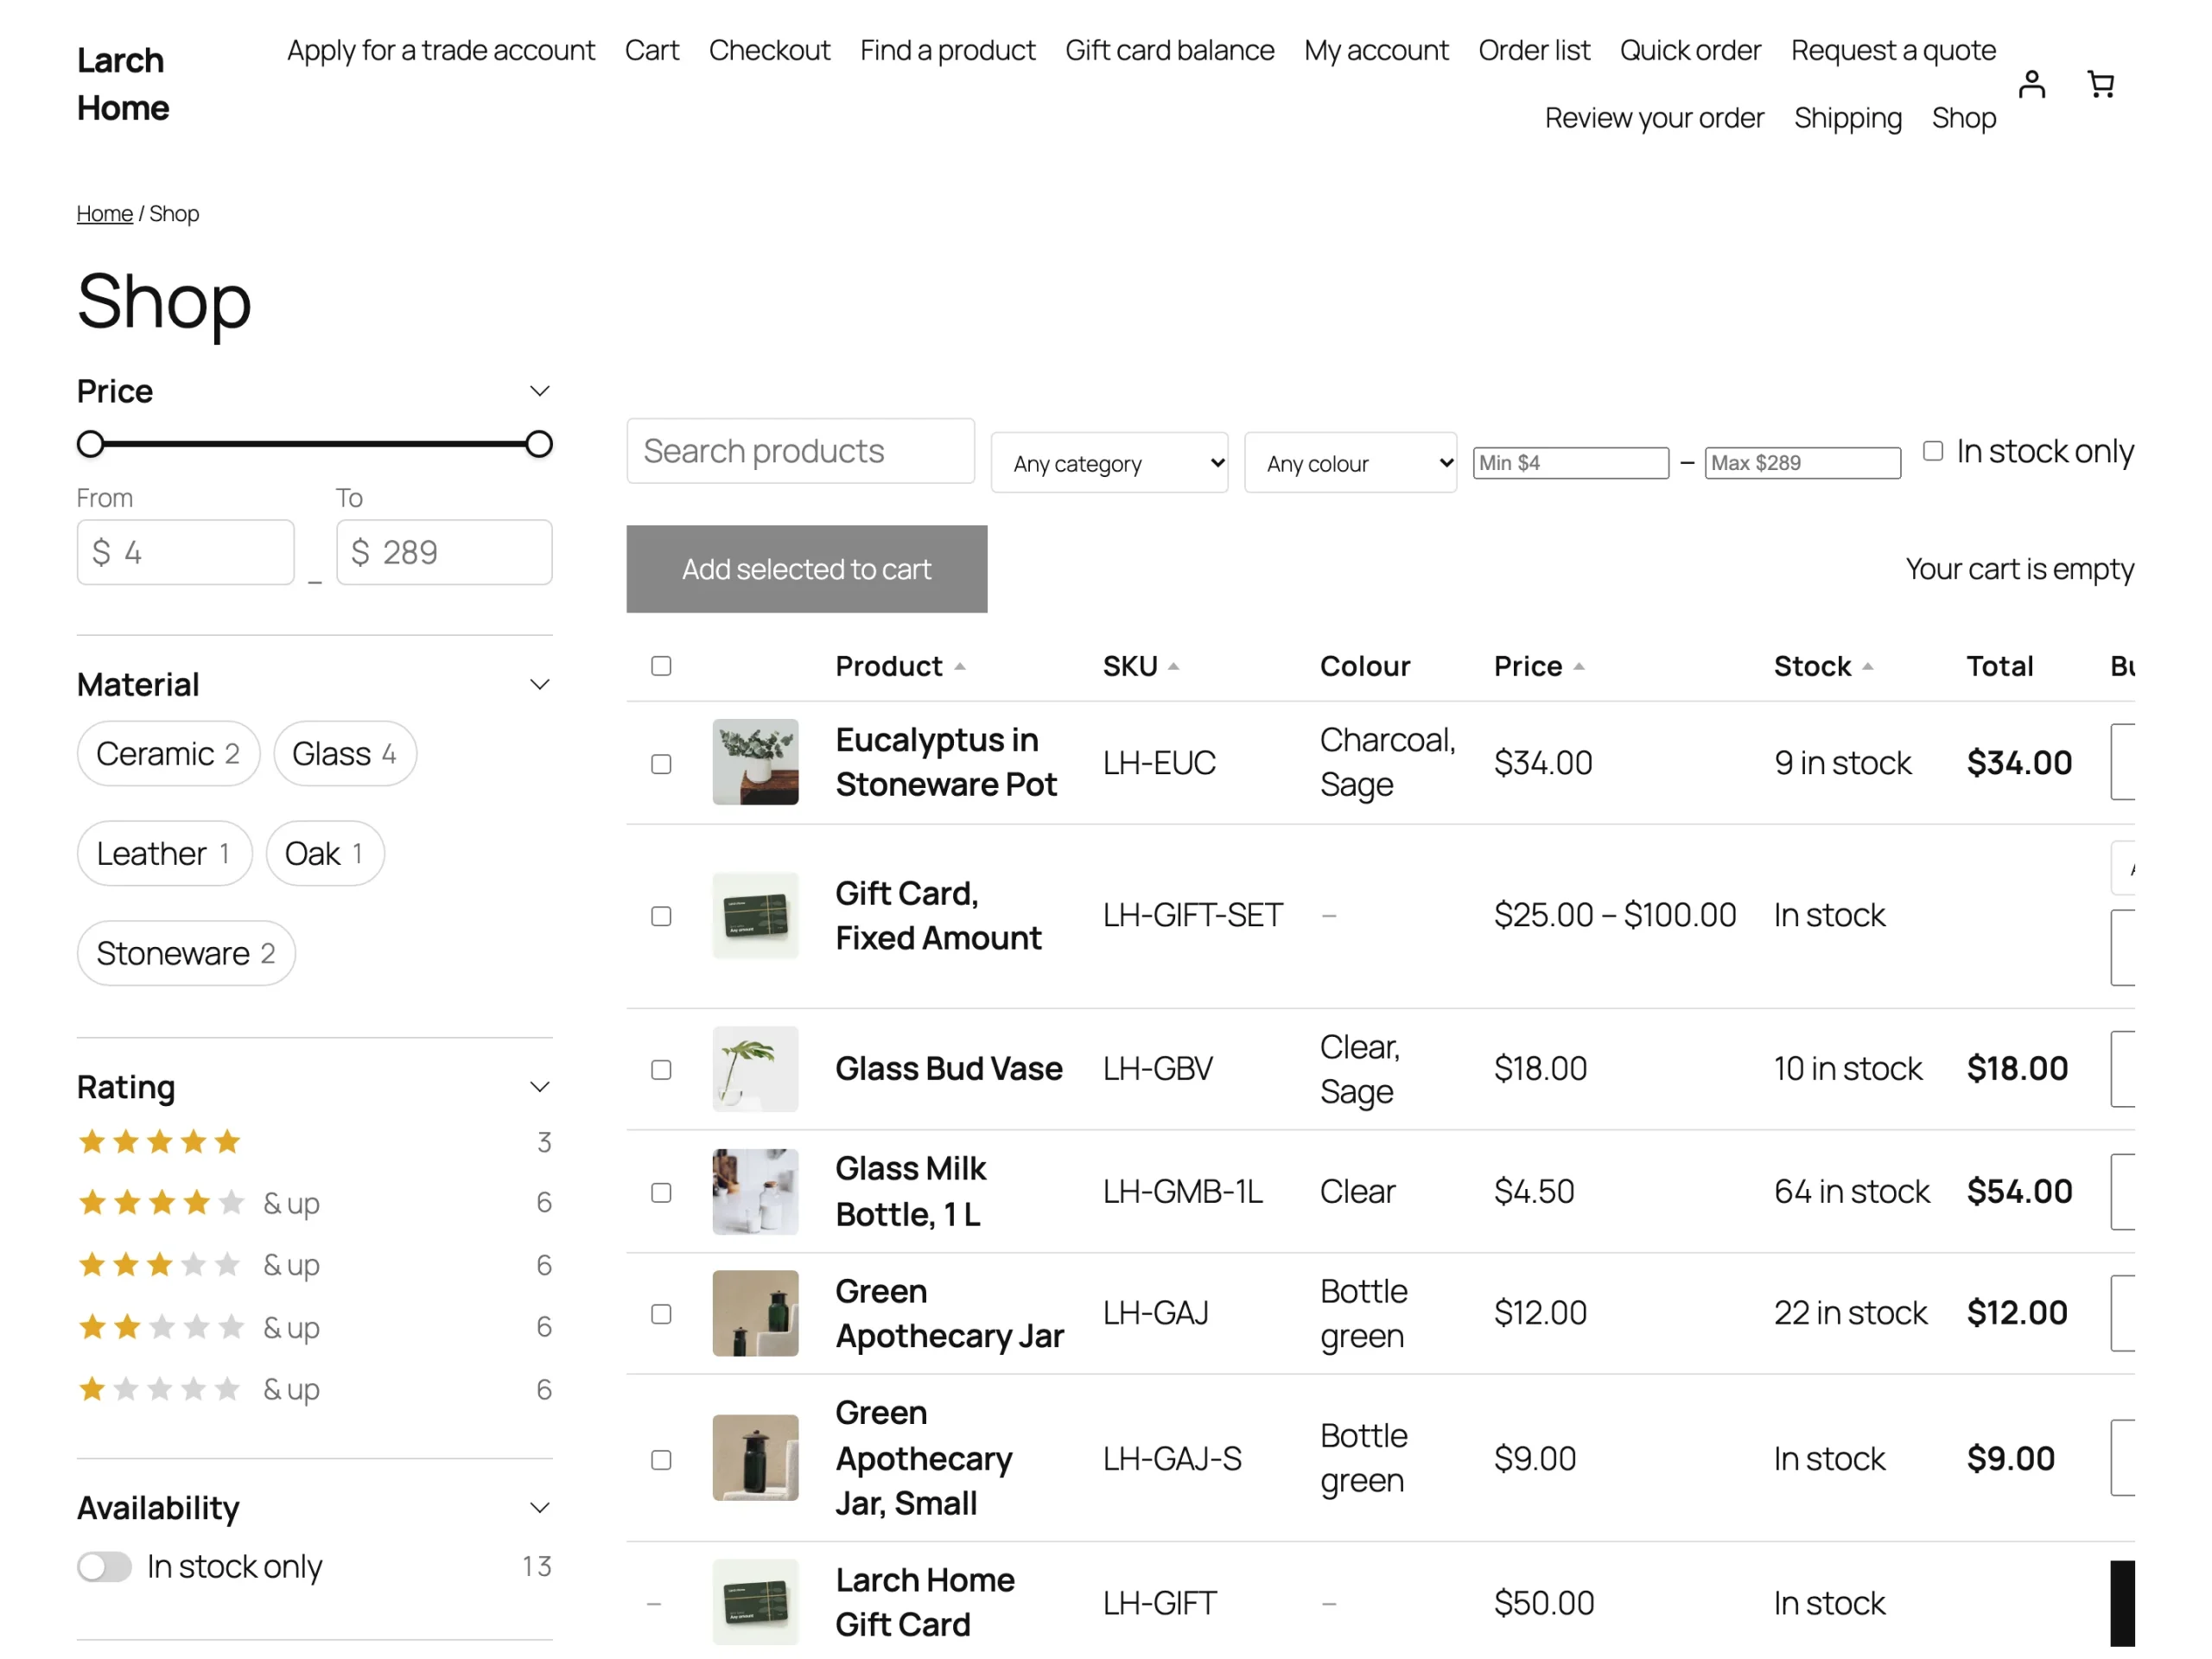
Task: Filter by Glass material chip
Action: coord(345,753)
